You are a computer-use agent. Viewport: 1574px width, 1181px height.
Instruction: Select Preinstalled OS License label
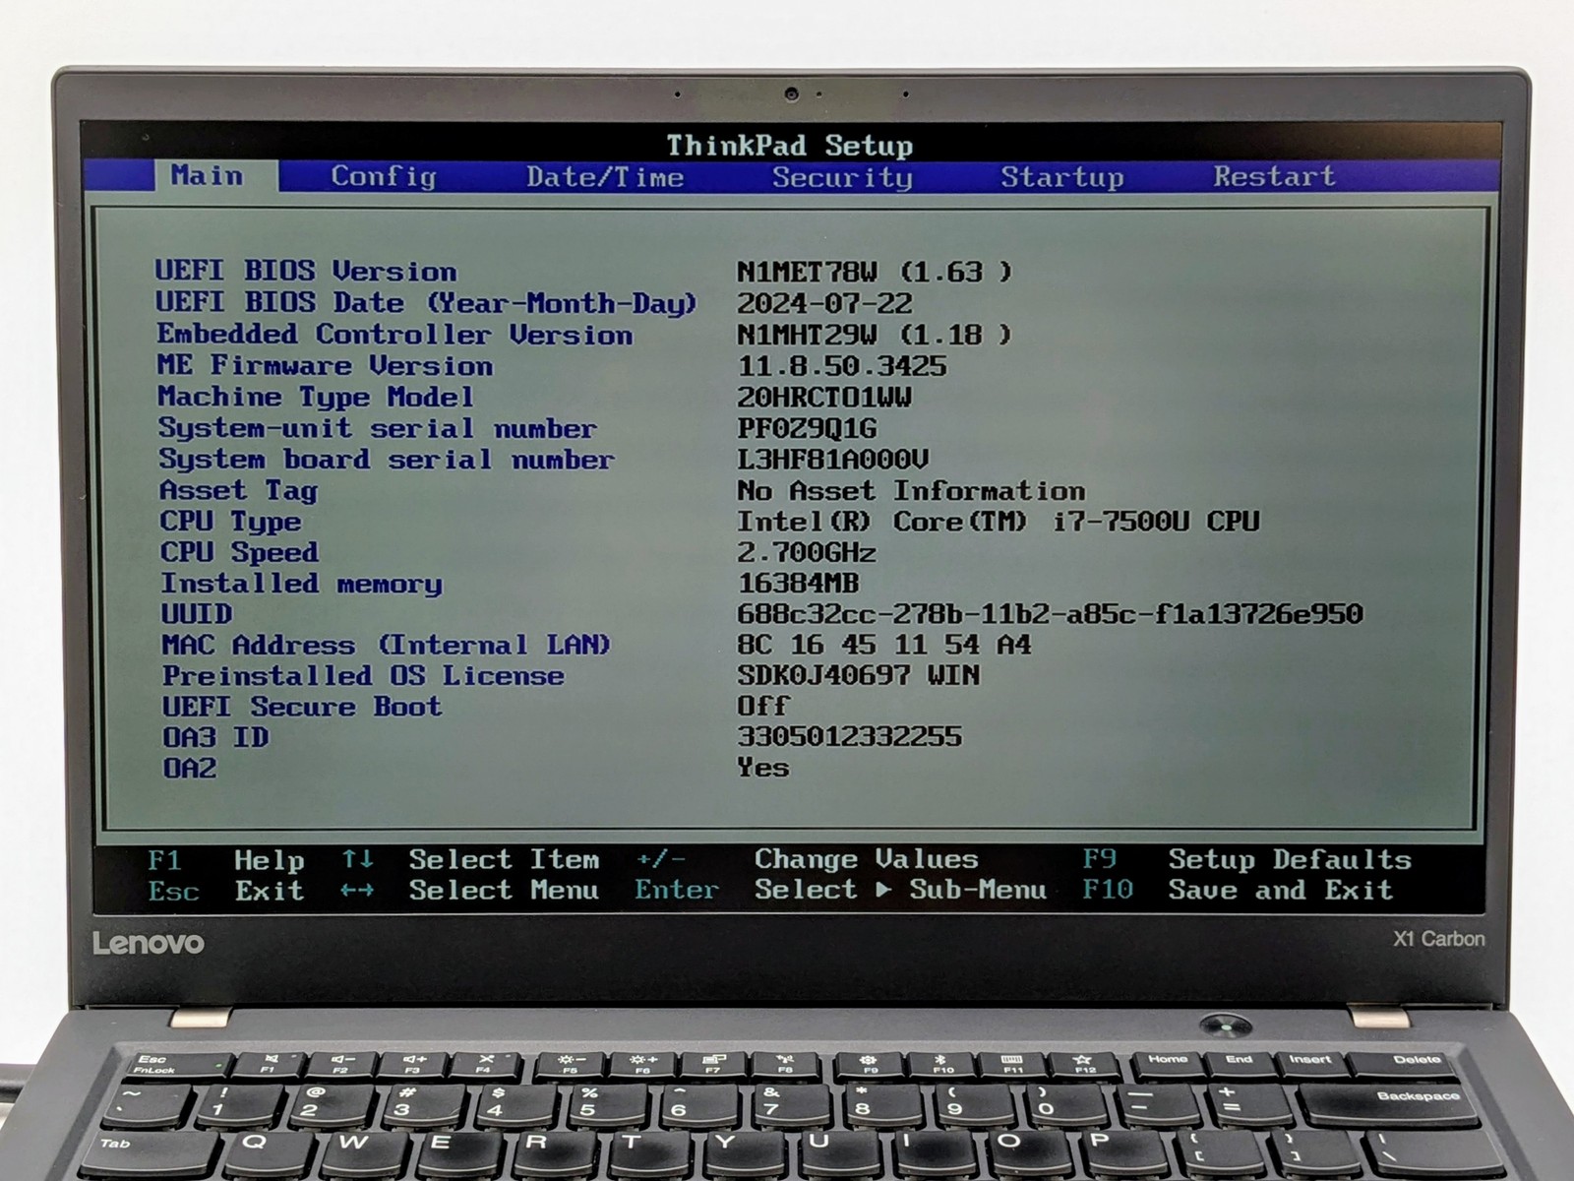[364, 676]
